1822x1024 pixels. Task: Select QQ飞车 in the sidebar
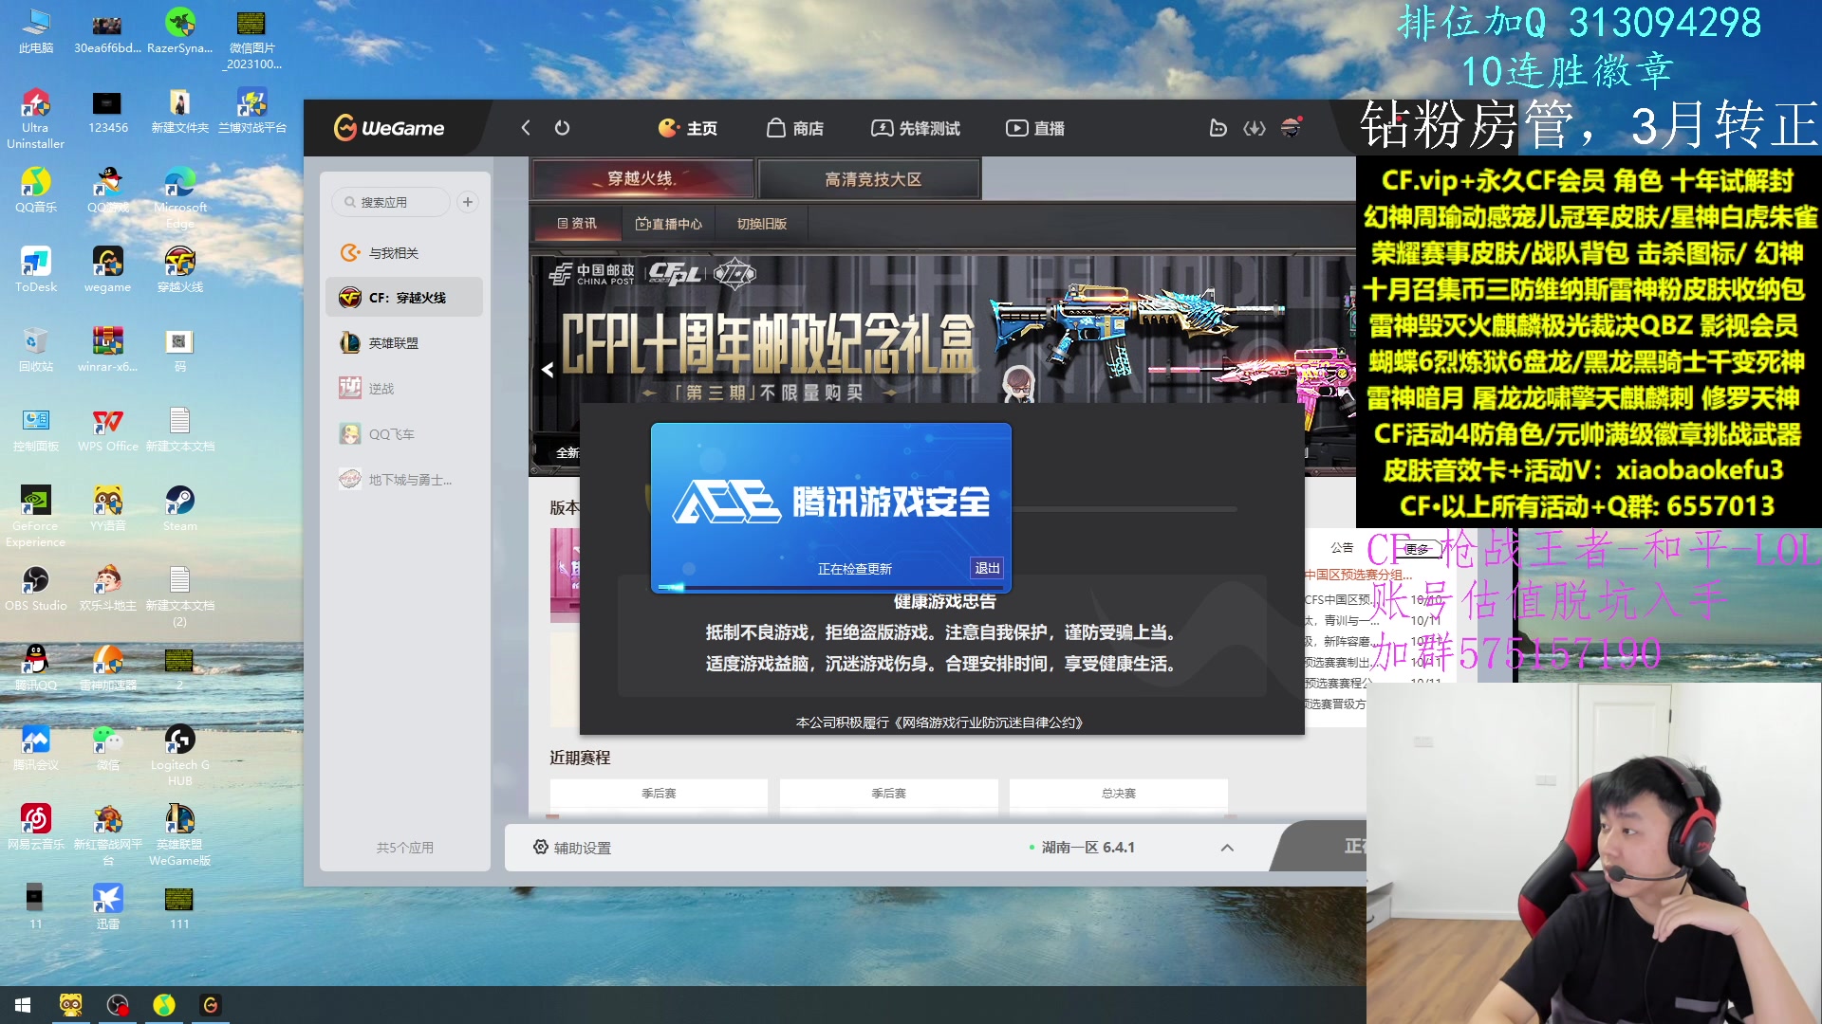click(x=404, y=434)
